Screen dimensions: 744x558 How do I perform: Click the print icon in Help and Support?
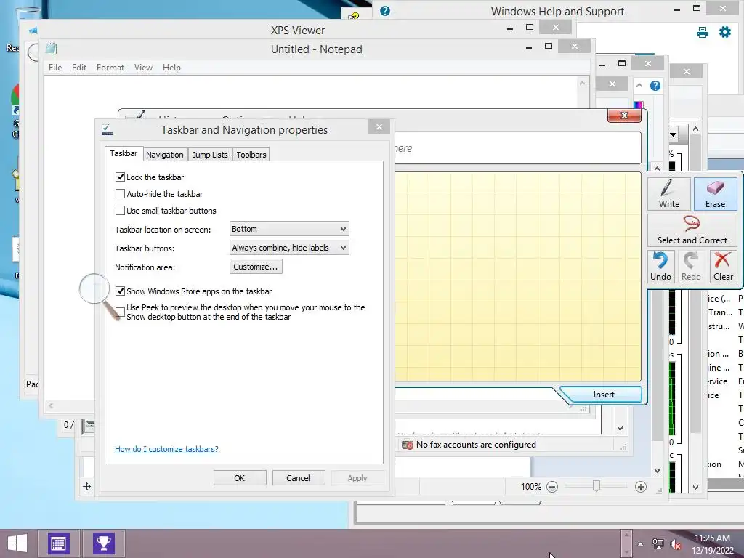point(703,32)
